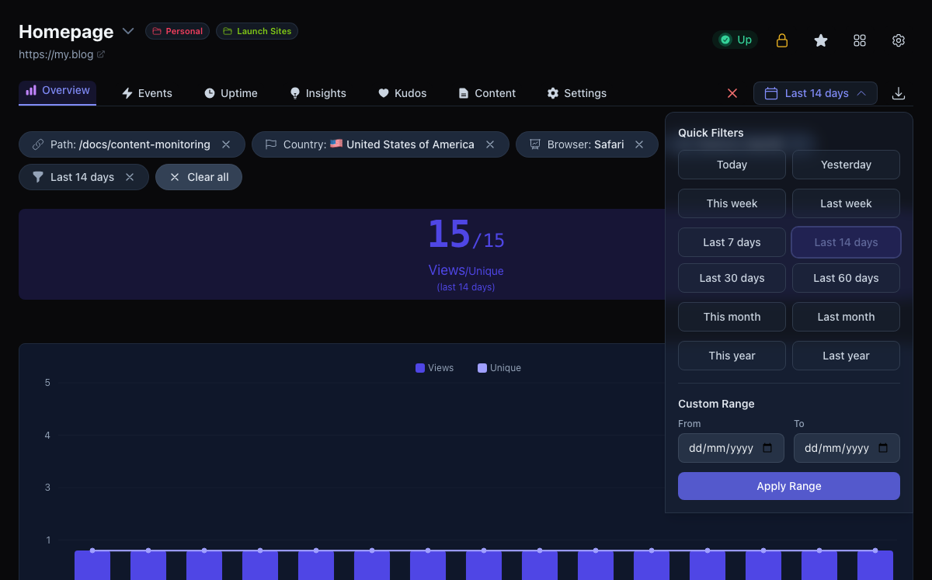Viewport: 932px width, 580px height.
Task: Select the This year quick filter
Action: click(732, 356)
